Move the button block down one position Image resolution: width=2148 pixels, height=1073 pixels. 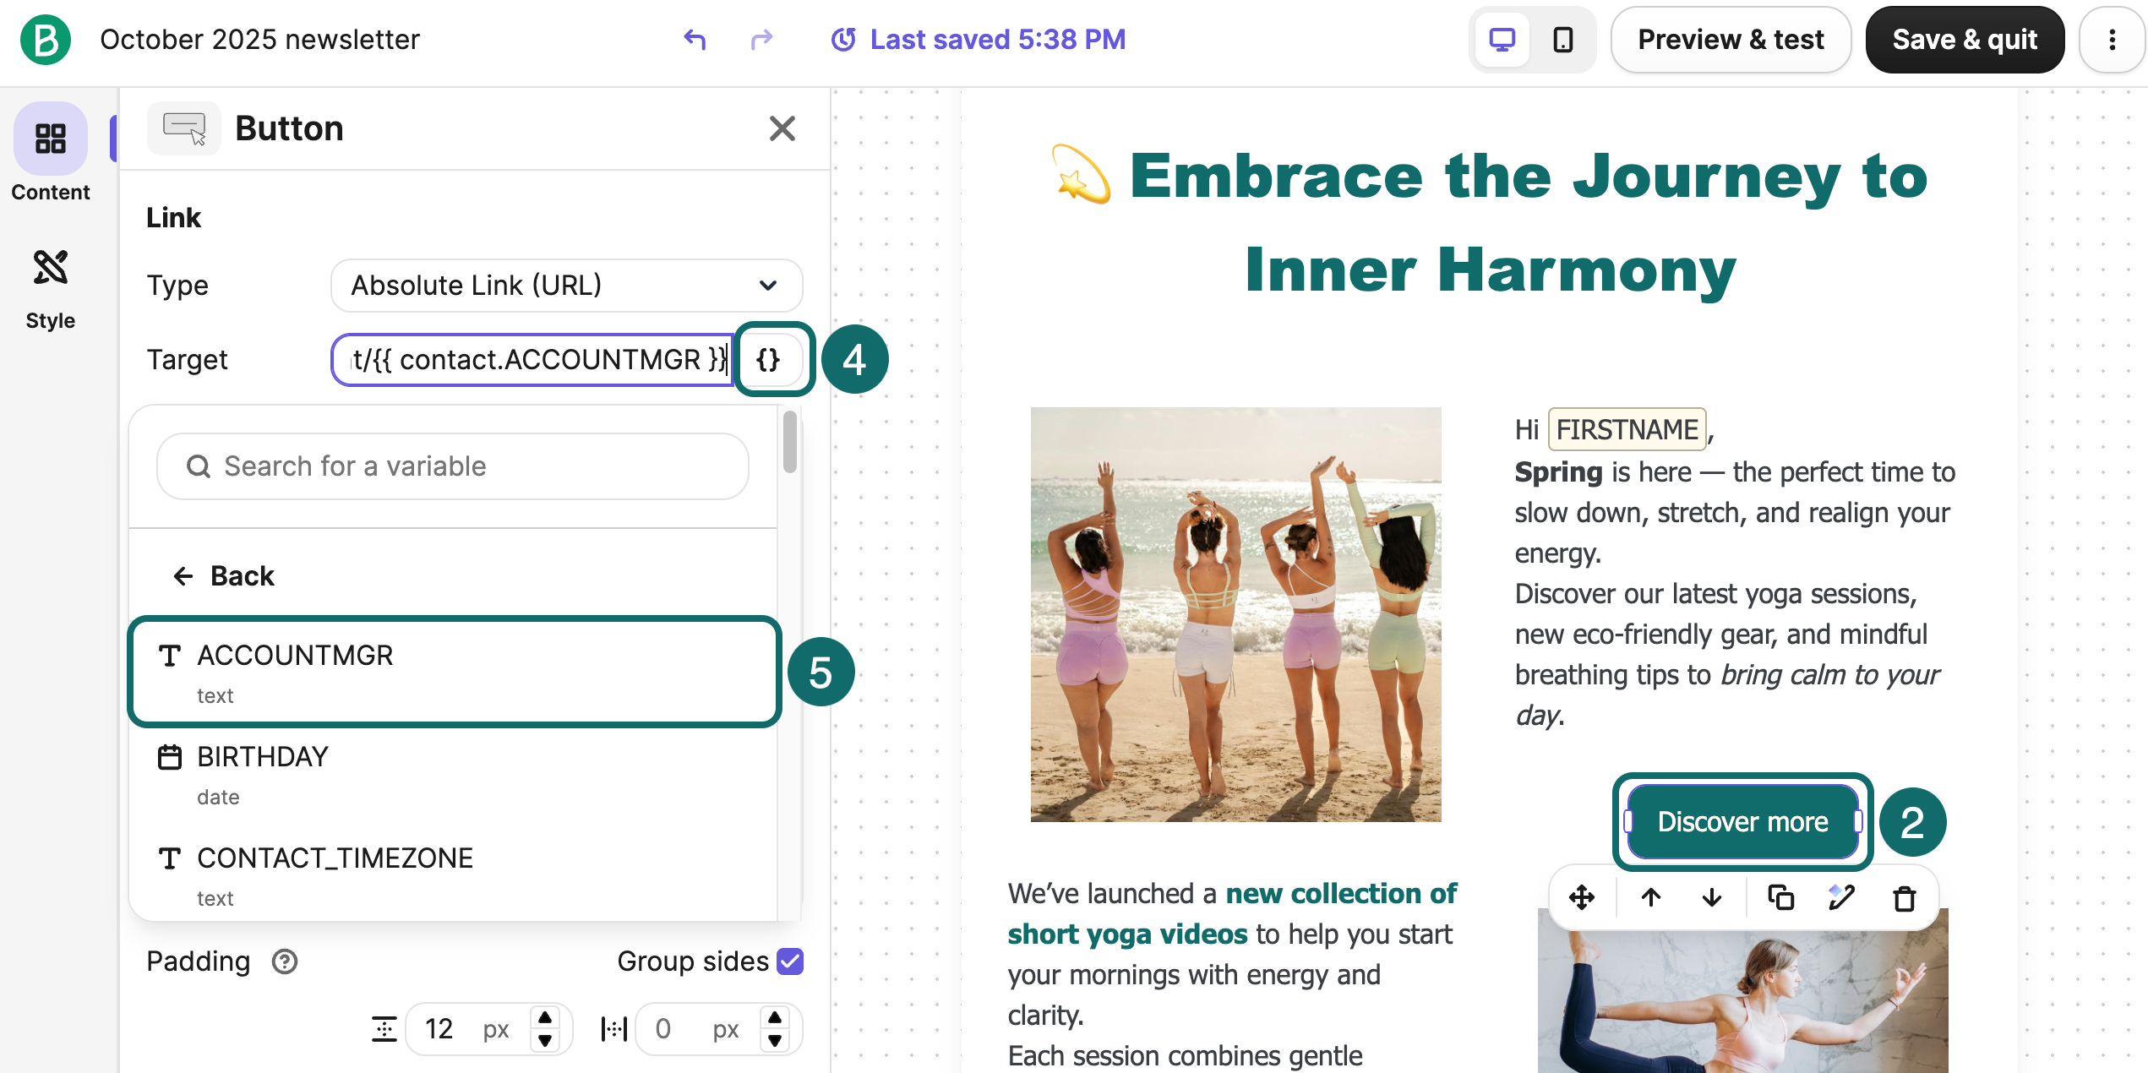pyautogui.click(x=1710, y=897)
